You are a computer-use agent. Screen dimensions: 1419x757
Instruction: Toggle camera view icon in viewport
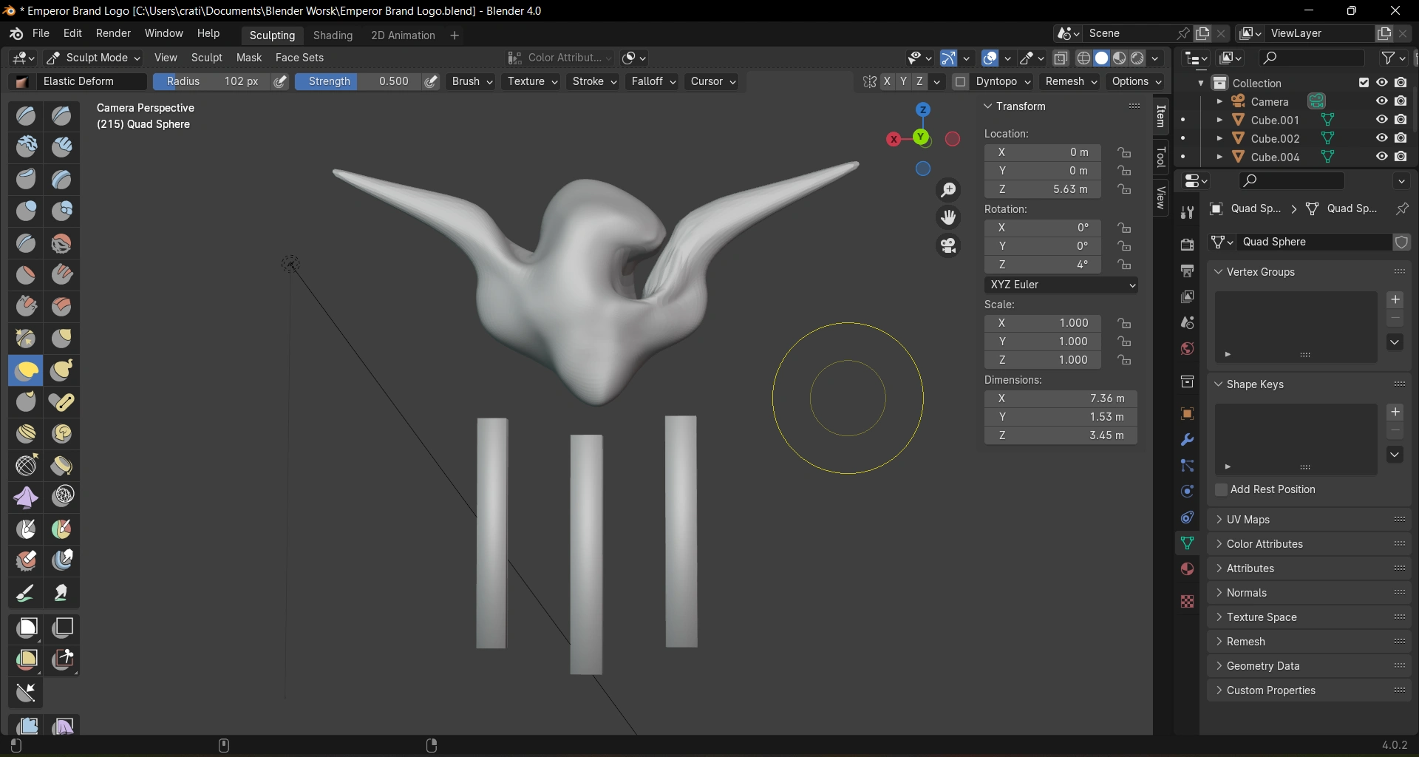click(x=948, y=245)
